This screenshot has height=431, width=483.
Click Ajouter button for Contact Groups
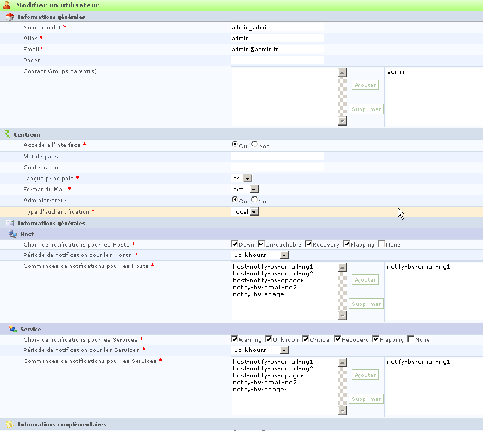[x=365, y=85]
